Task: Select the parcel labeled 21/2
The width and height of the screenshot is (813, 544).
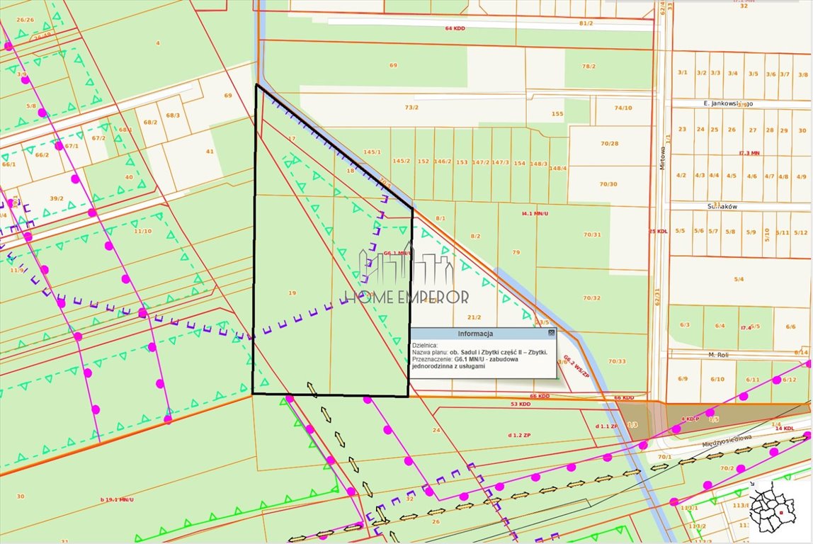Action: pos(474,317)
